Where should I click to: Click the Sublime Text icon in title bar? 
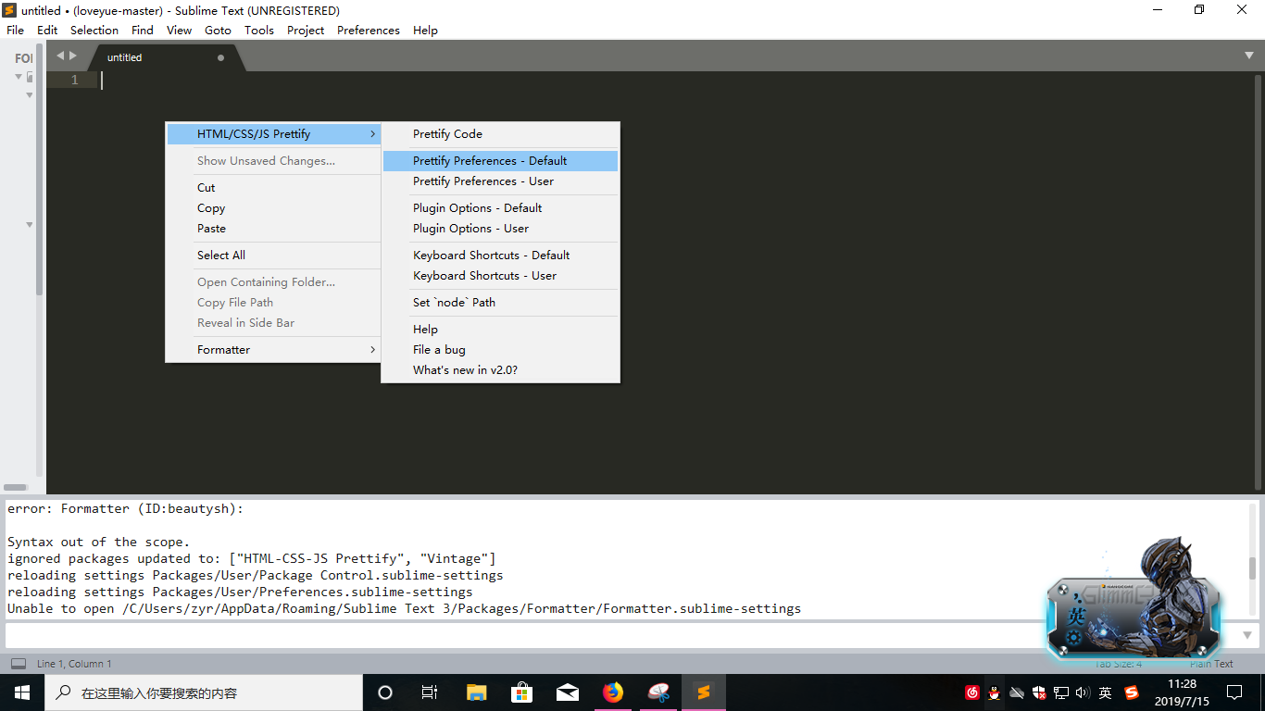pos(9,10)
